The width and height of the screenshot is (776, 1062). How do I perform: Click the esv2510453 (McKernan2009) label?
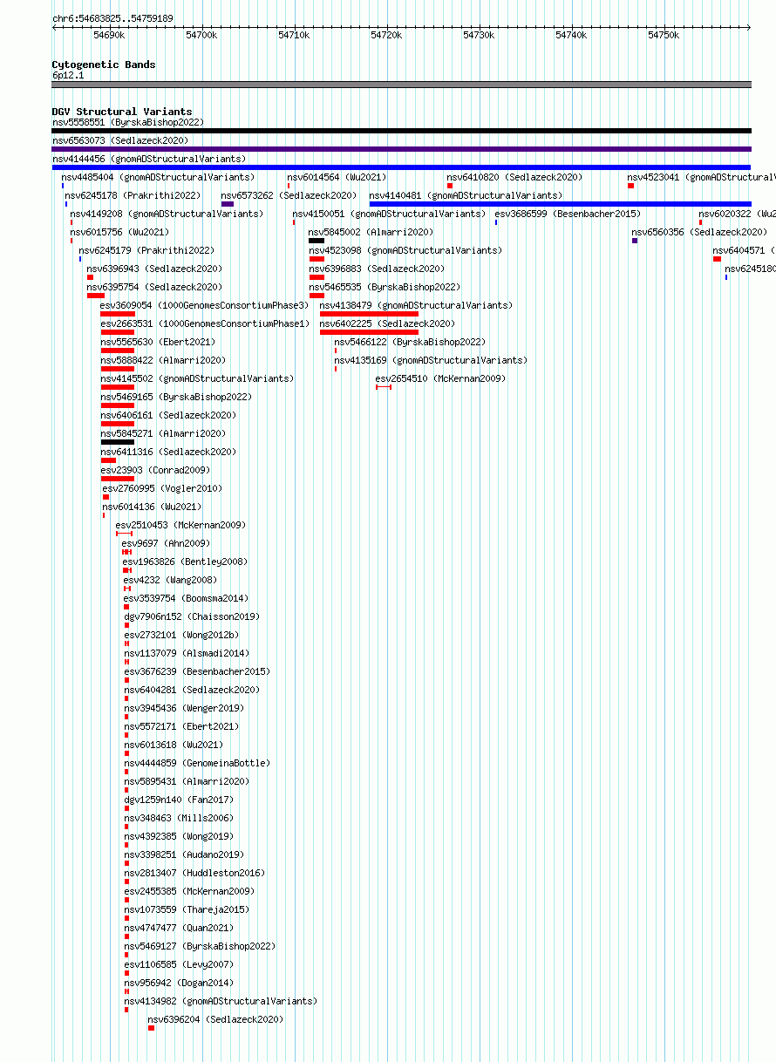point(181,525)
